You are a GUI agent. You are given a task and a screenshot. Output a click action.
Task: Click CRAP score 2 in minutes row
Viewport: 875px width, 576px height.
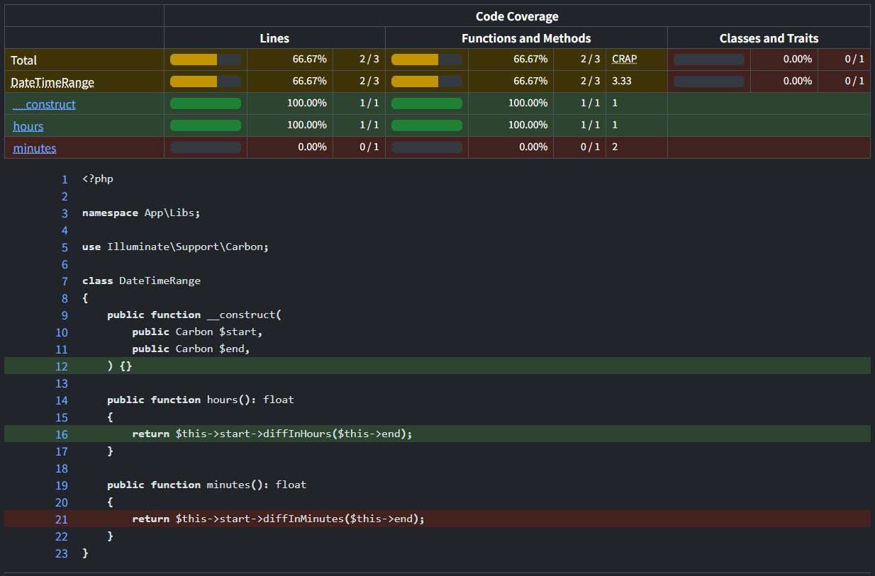615,147
